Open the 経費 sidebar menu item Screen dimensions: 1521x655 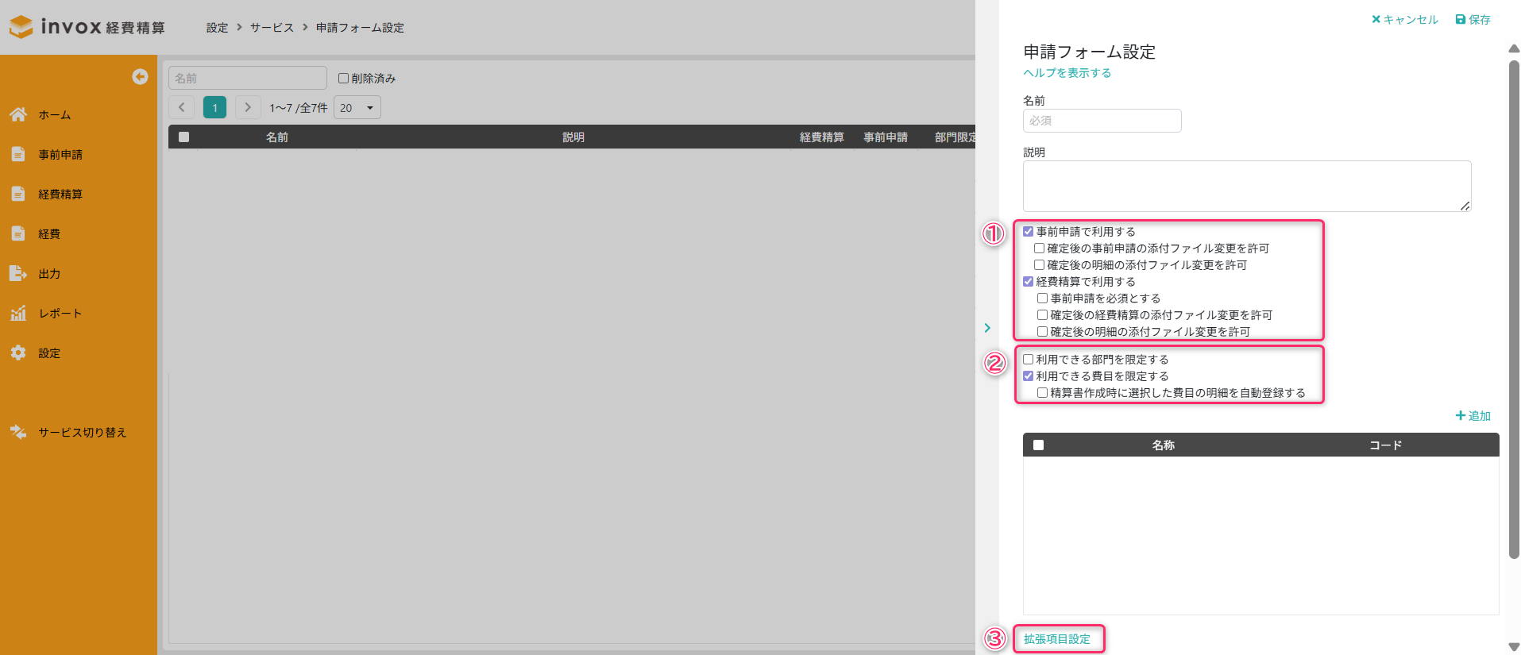[49, 233]
